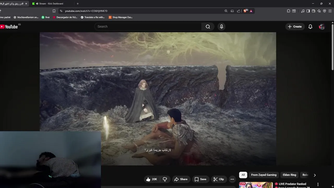Viewport: 334px width, 188px height.
Task: Select the Elden Ring chip
Action: 289,175
